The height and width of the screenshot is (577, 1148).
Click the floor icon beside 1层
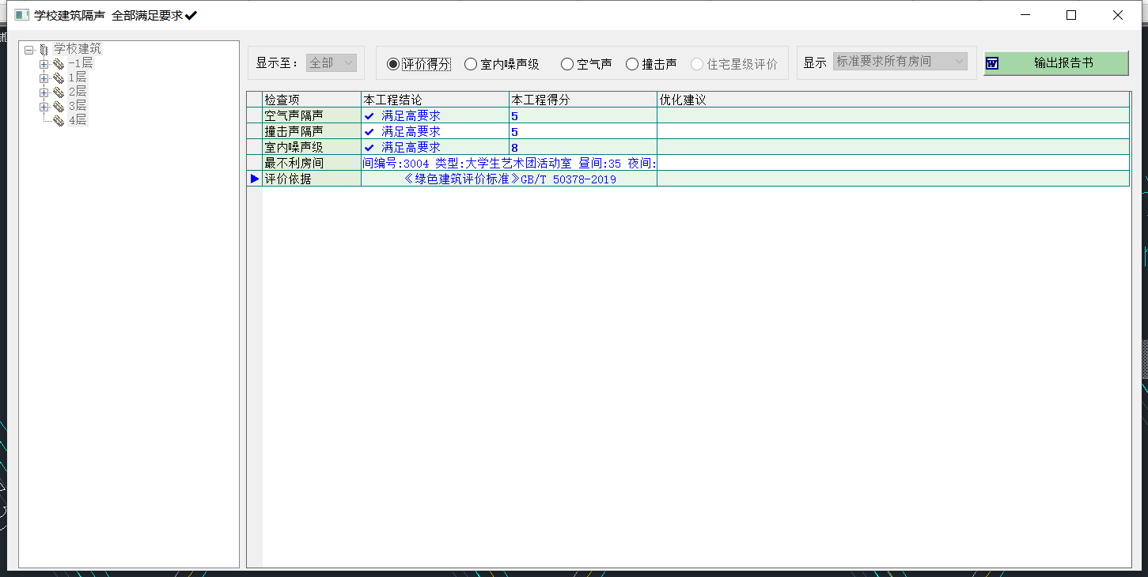pos(58,78)
